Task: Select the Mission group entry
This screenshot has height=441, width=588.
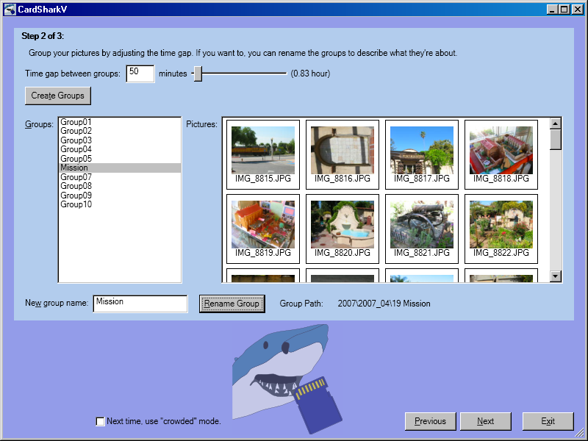Action: [120, 168]
